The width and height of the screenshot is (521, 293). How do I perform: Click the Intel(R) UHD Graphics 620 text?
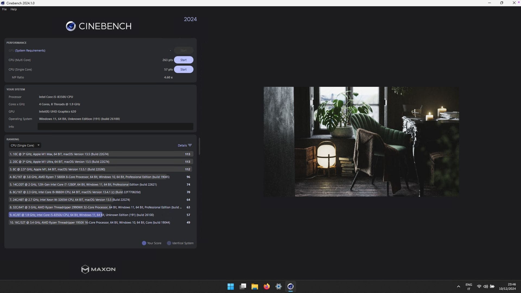click(58, 112)
